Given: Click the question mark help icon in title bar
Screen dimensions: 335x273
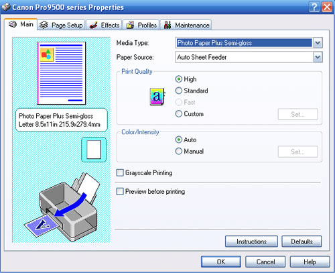Looking at the screenshot, I should 314,7.
